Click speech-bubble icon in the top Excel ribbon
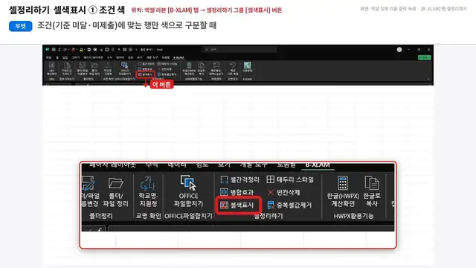The width and height of the screenshot is (476, 268). tap(216, 66)
